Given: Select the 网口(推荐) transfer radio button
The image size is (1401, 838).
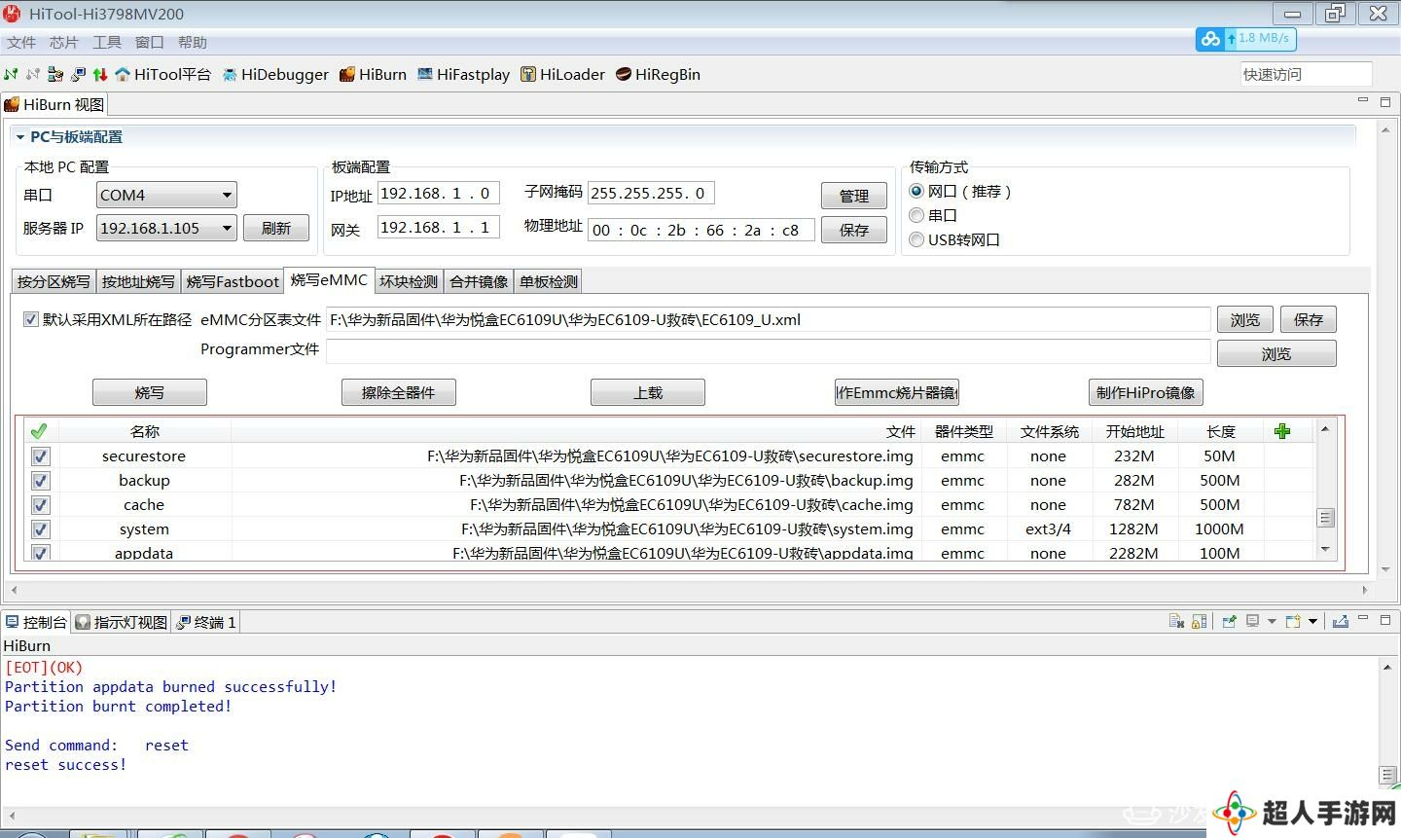Looking at the screenshot, I should coord(916,192).
